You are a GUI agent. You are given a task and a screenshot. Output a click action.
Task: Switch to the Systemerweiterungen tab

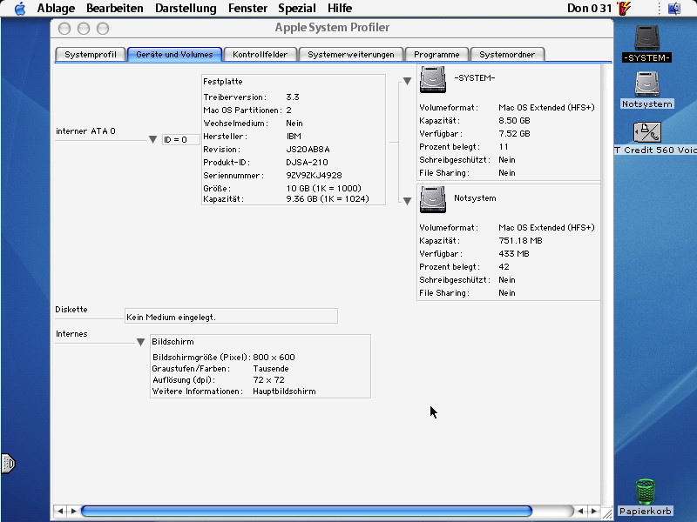(x=351, y=55)
